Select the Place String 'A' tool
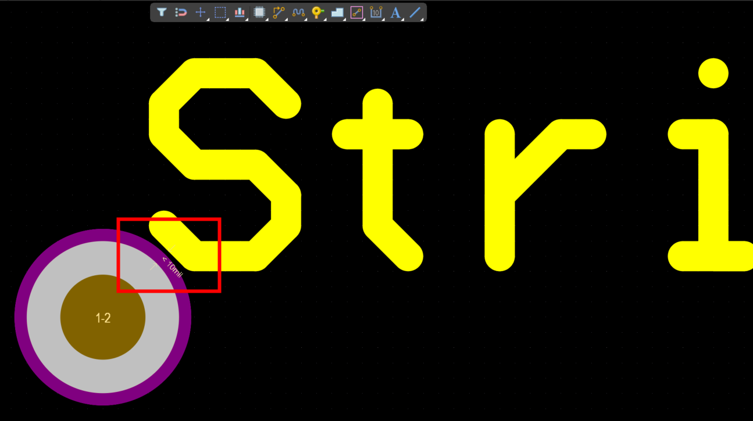The height and width of the screenshot is (421, 753). tap(395, 12)
